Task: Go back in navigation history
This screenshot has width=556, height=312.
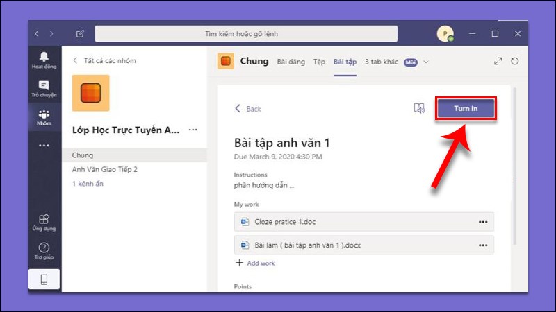Action: 37,33
